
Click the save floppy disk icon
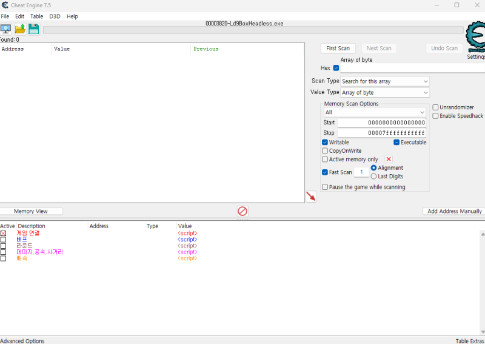[x=34, y=29]
